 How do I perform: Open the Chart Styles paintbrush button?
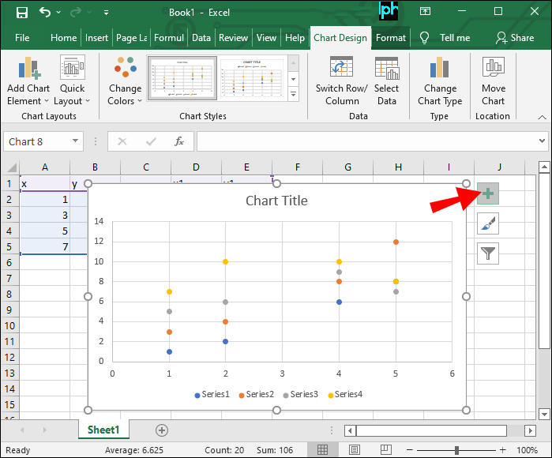click(488, 224)
